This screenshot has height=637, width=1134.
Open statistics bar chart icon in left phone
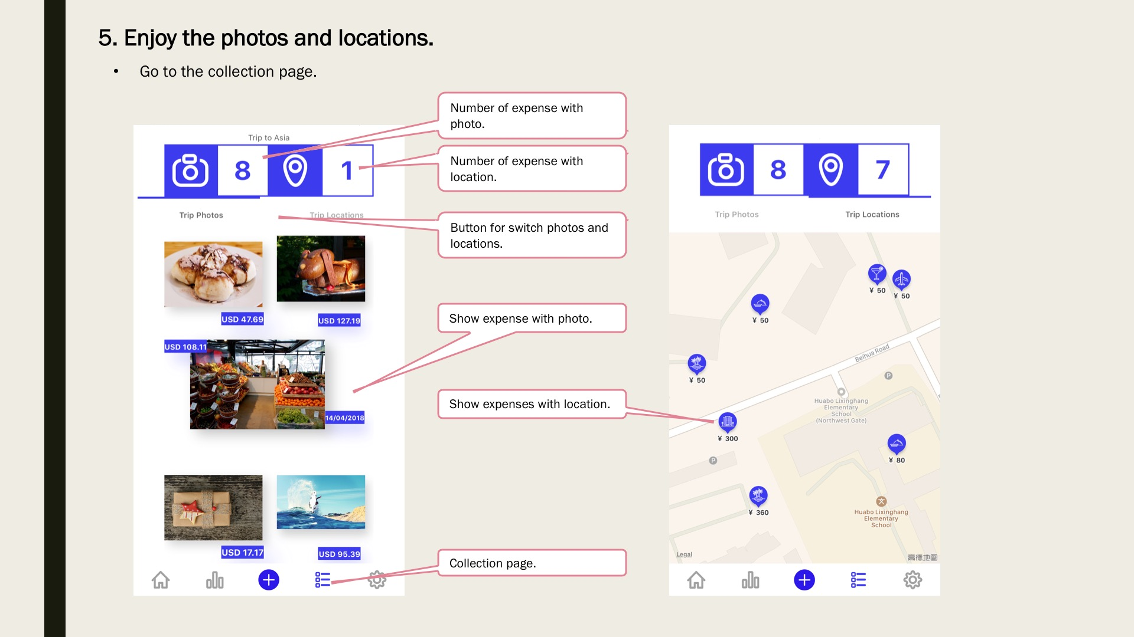[214, 580]
